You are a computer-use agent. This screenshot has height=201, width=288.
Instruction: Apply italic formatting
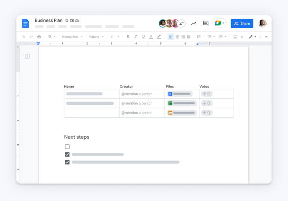tap(136, 37)
